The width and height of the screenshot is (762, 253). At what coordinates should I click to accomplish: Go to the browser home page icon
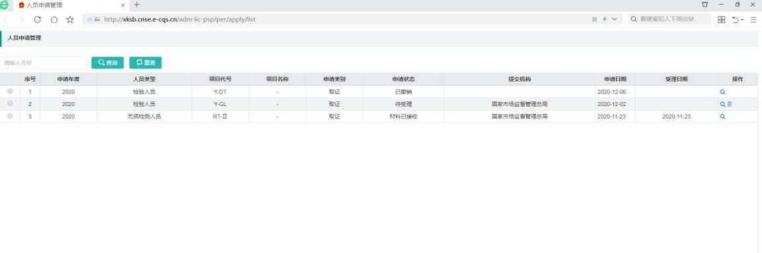point(54,19)
